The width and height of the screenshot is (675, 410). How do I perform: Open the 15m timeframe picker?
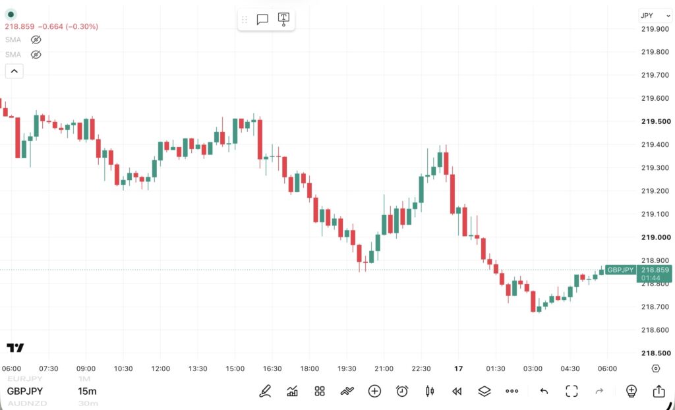pyautogui.click(x=87, y=391)
